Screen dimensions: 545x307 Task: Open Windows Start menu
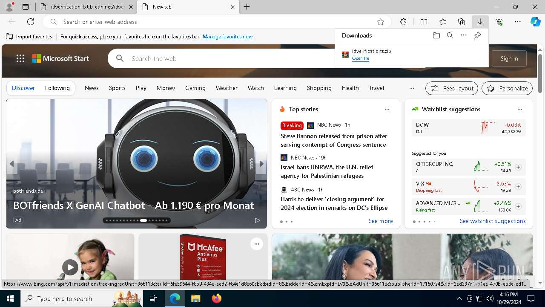[10, 298]
